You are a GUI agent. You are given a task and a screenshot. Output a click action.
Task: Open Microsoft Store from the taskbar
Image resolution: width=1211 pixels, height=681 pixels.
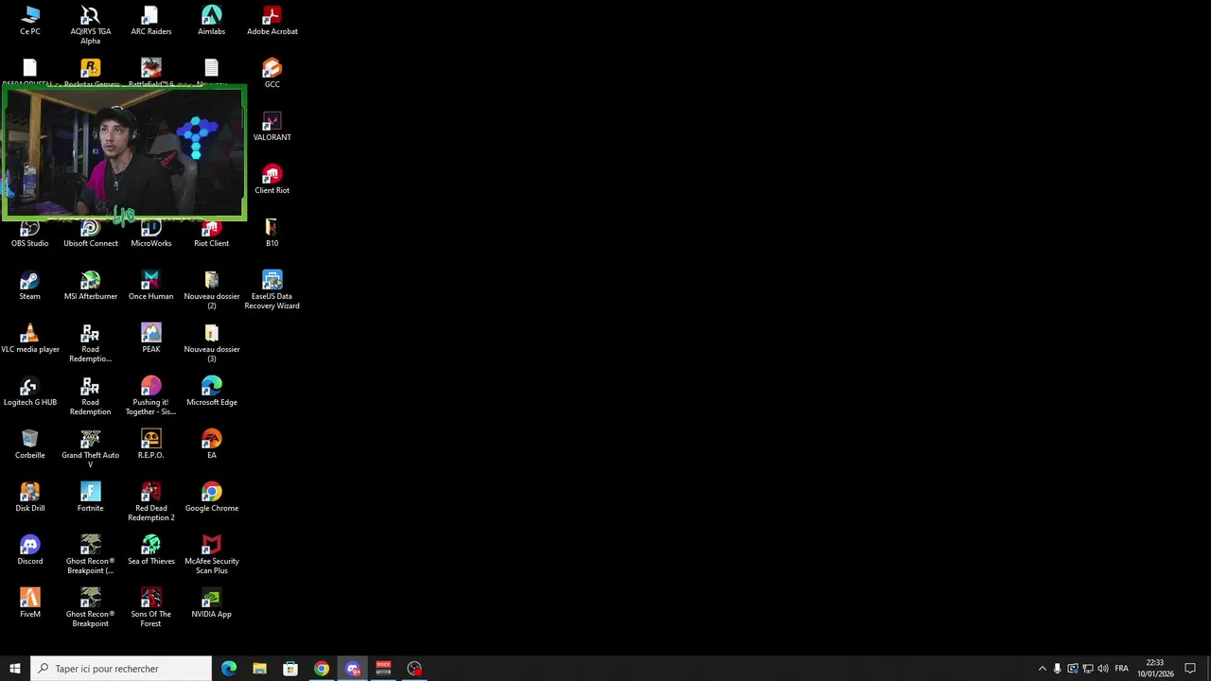290,669
